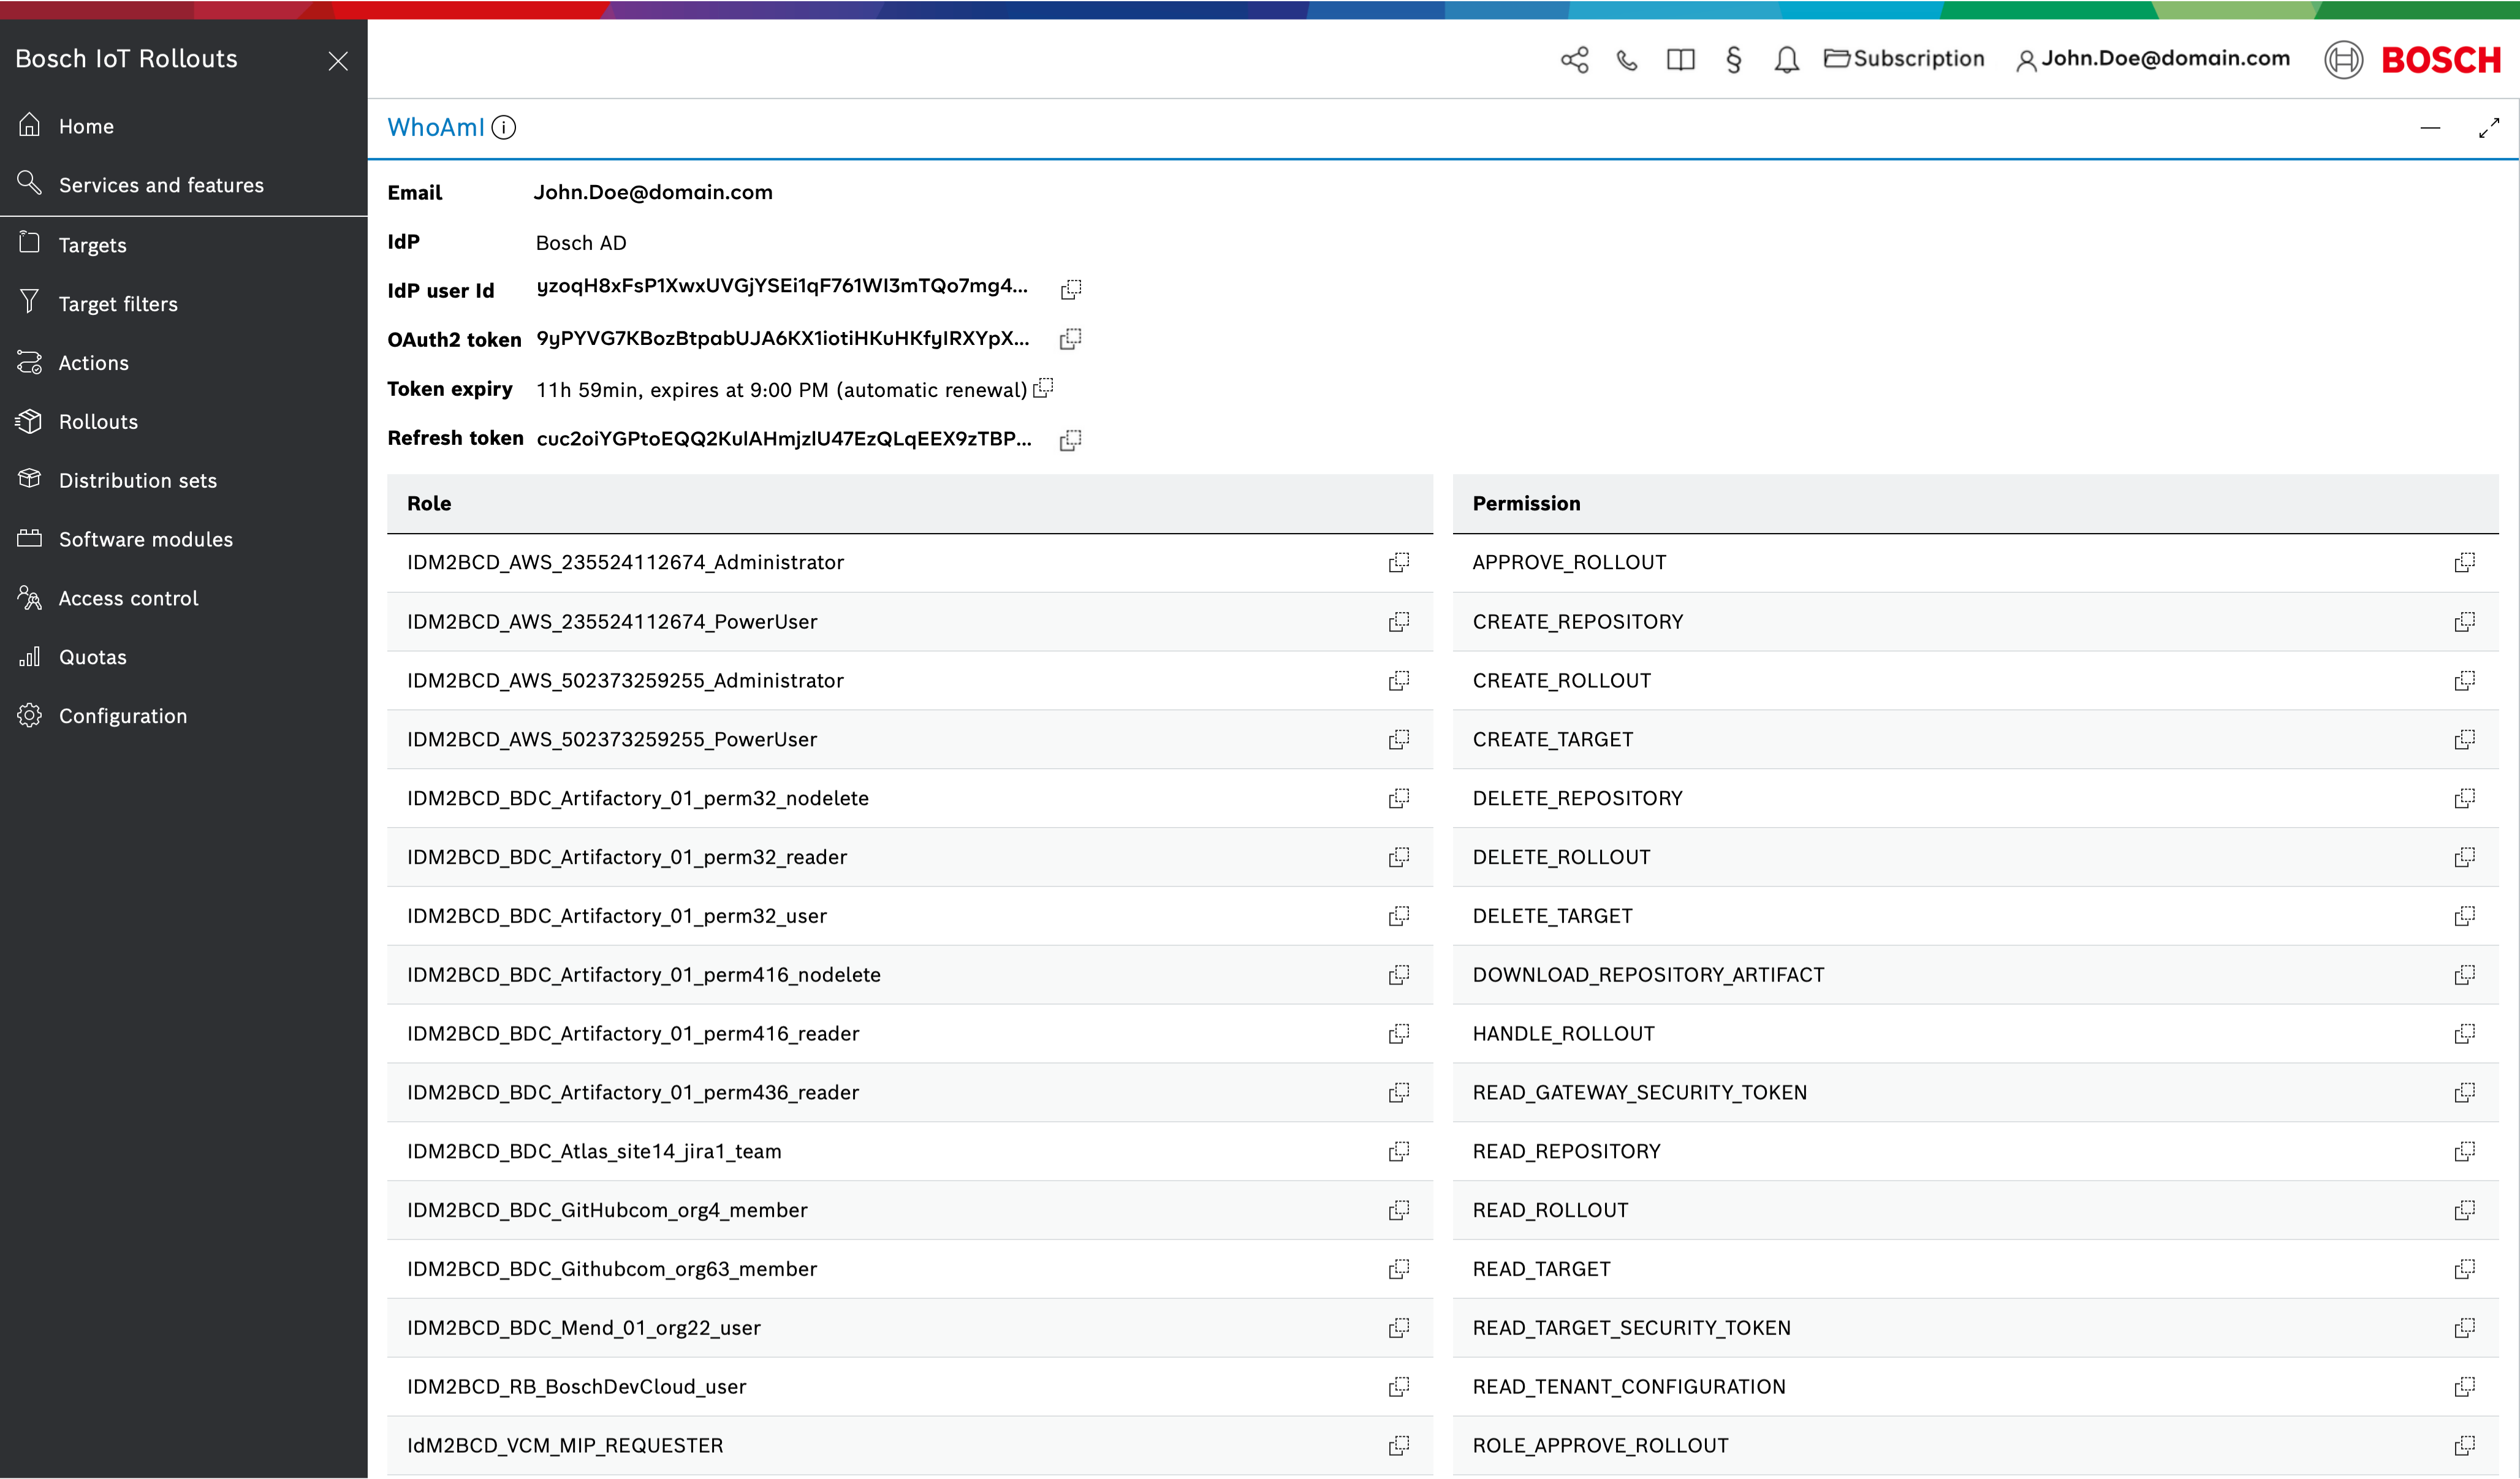Image resolution: width=2520 pixels, height=1479 pixels.
Task: Close the Bosch IoT Rollouts sidebar
Action: (x=338, y=61)
